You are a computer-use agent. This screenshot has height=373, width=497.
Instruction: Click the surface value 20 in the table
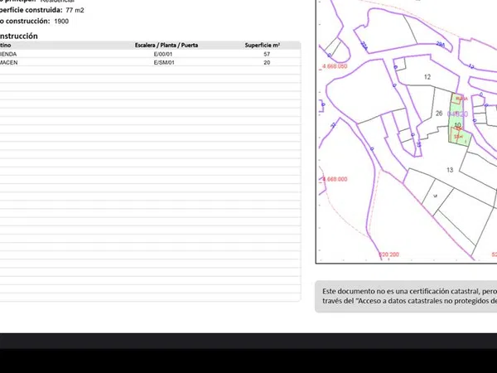[x=267, y=62]
